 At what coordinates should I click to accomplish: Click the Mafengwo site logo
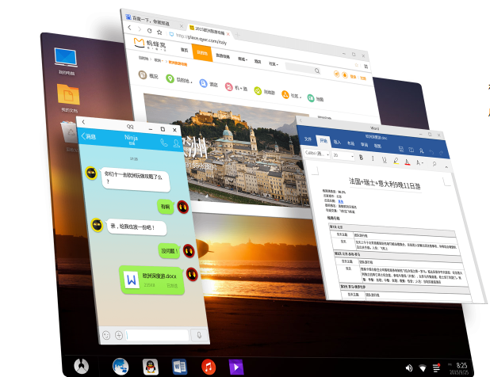(x=150, y=44)
